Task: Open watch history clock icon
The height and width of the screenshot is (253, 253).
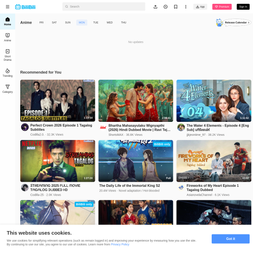Action: (165, 7)
